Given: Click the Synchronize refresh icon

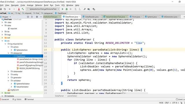Looking at the screenshot, I should [5, 9].
